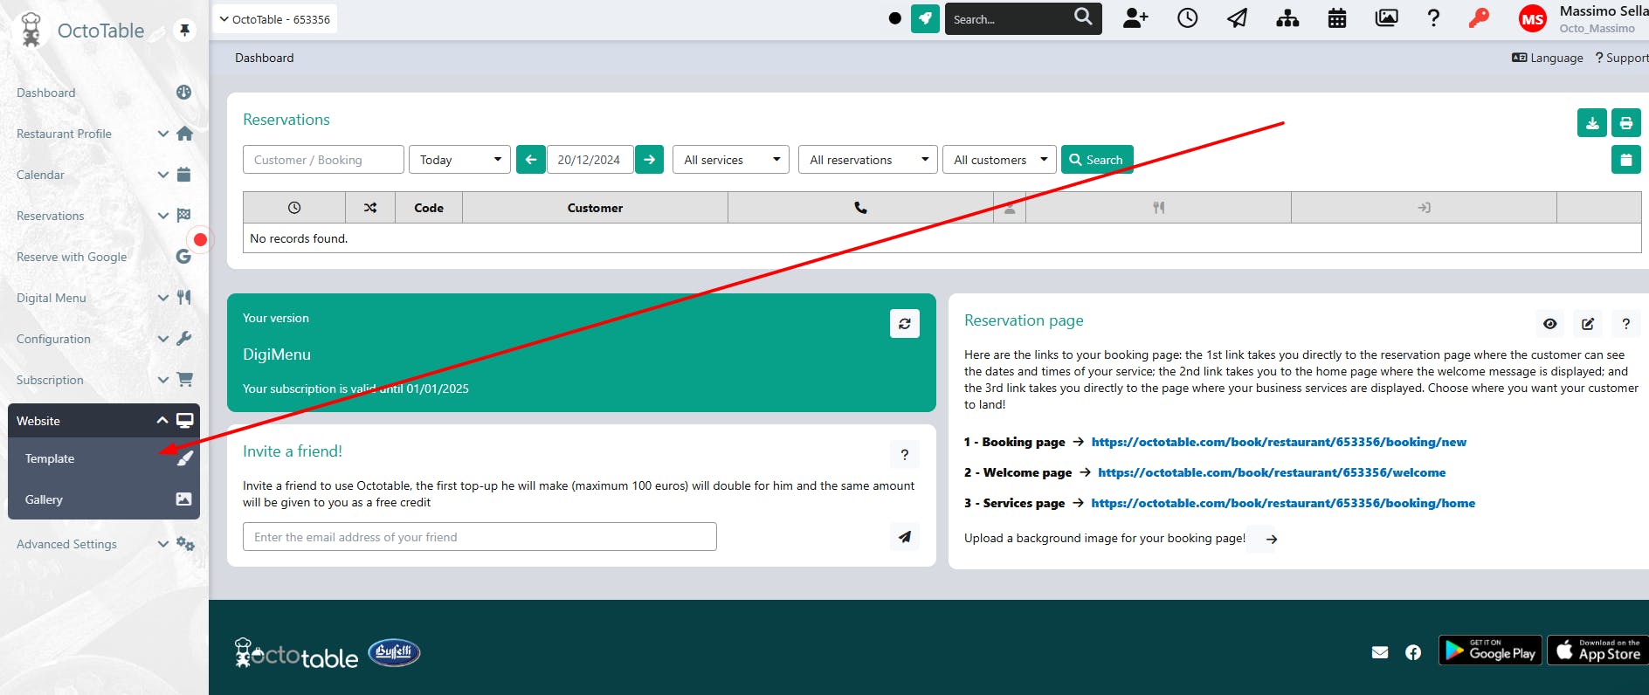
Task: Click the Customer column header
Action: click(595, 208)
